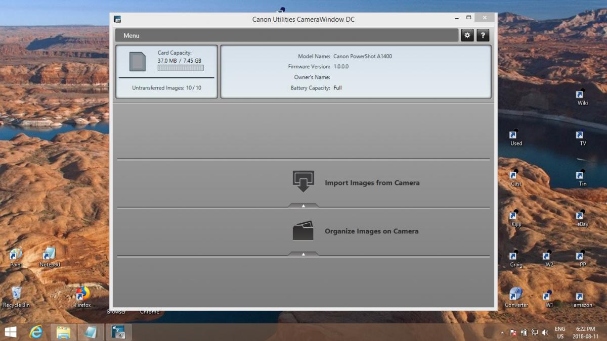Click the firmware version 1.0.0.0 value
The image size is (607, 341).
341,67
